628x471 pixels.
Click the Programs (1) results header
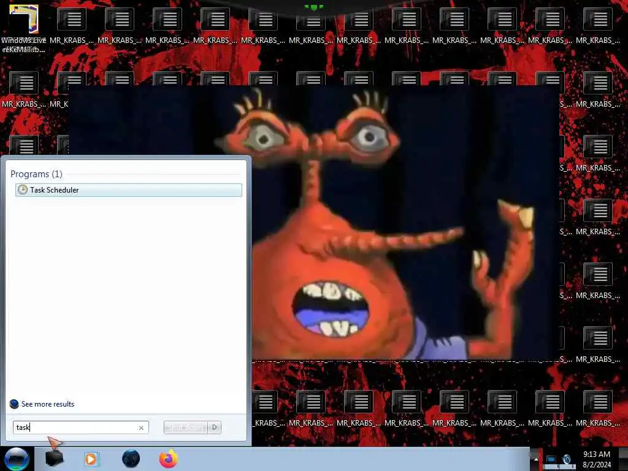click(36, 174)
